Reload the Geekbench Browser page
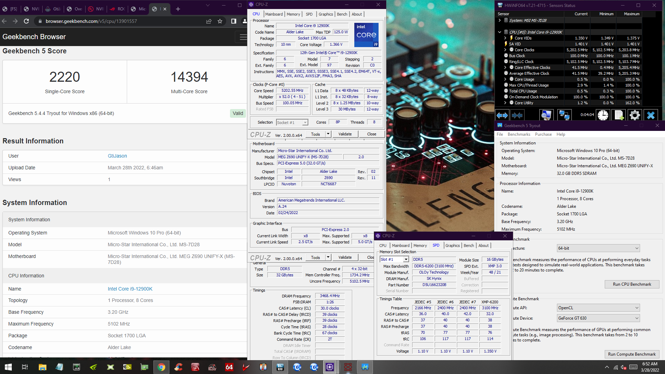The width and height of the screenshot is (665, 374). [x=26, y=21]
